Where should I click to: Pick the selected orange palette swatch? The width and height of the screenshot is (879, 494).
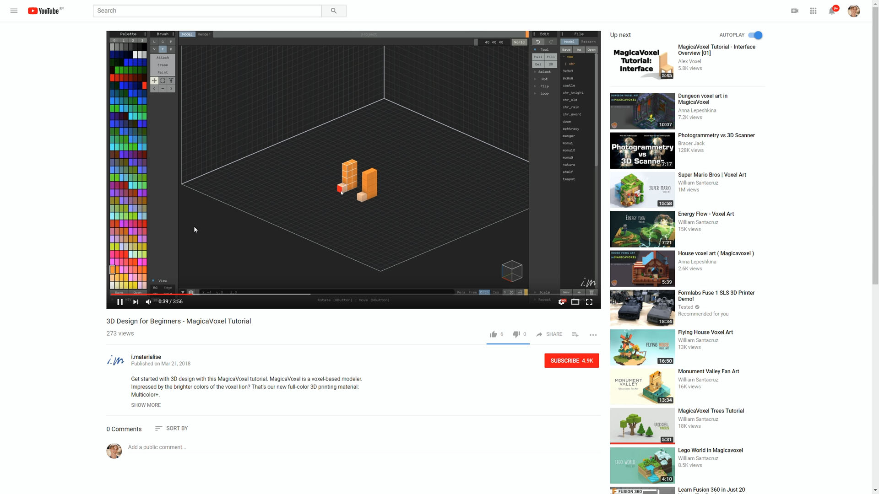click(112, 270)
